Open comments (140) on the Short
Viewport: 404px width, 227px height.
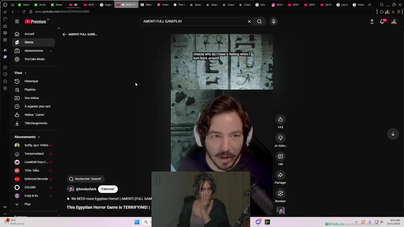[x=280, y=156]
